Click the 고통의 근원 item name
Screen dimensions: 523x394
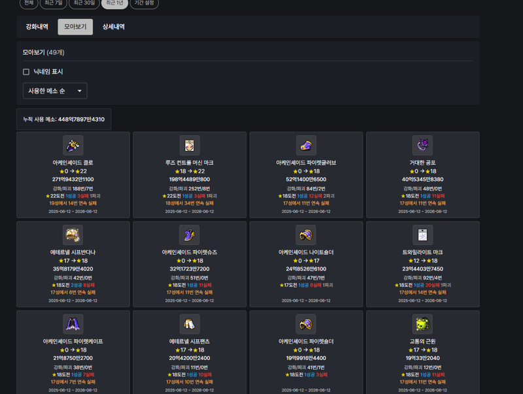(x=422, y=342)
